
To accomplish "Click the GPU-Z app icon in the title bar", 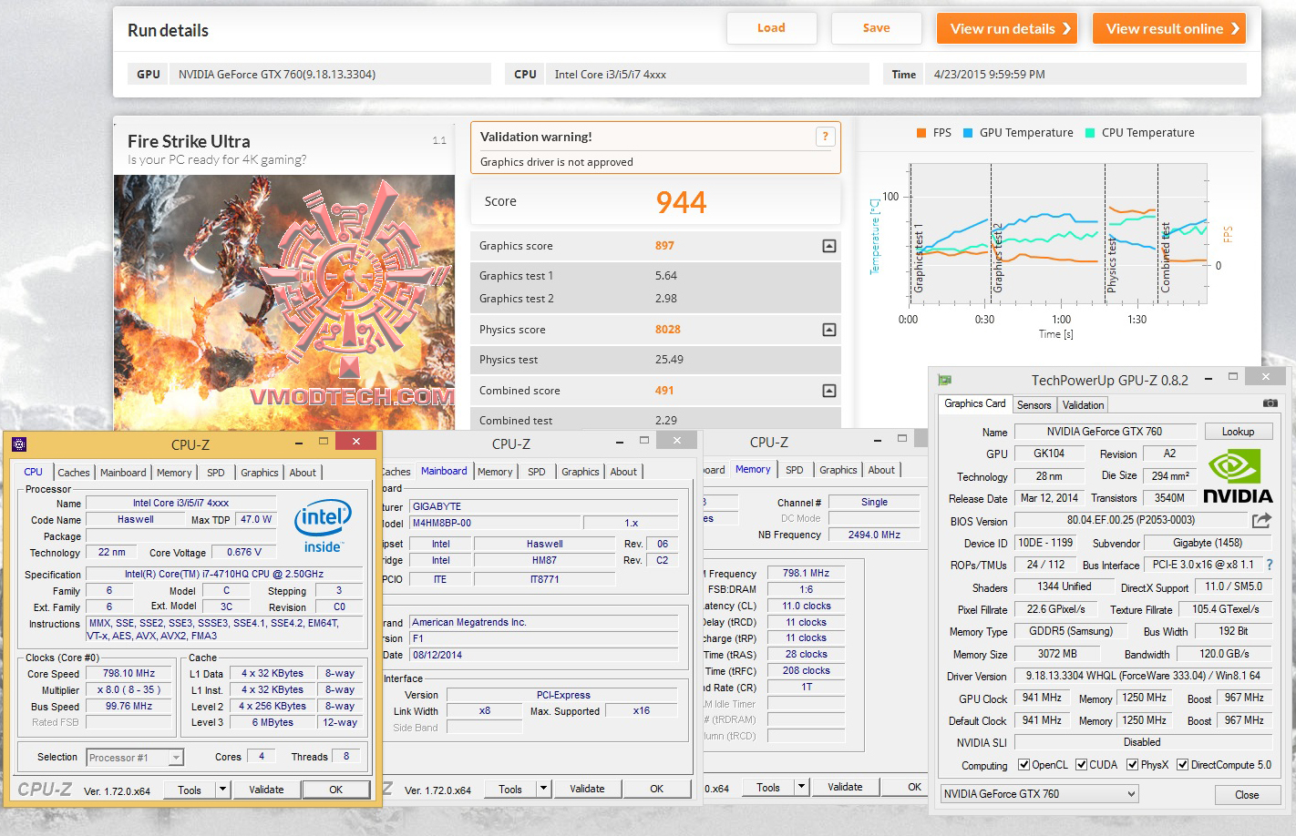I will 945,380.
